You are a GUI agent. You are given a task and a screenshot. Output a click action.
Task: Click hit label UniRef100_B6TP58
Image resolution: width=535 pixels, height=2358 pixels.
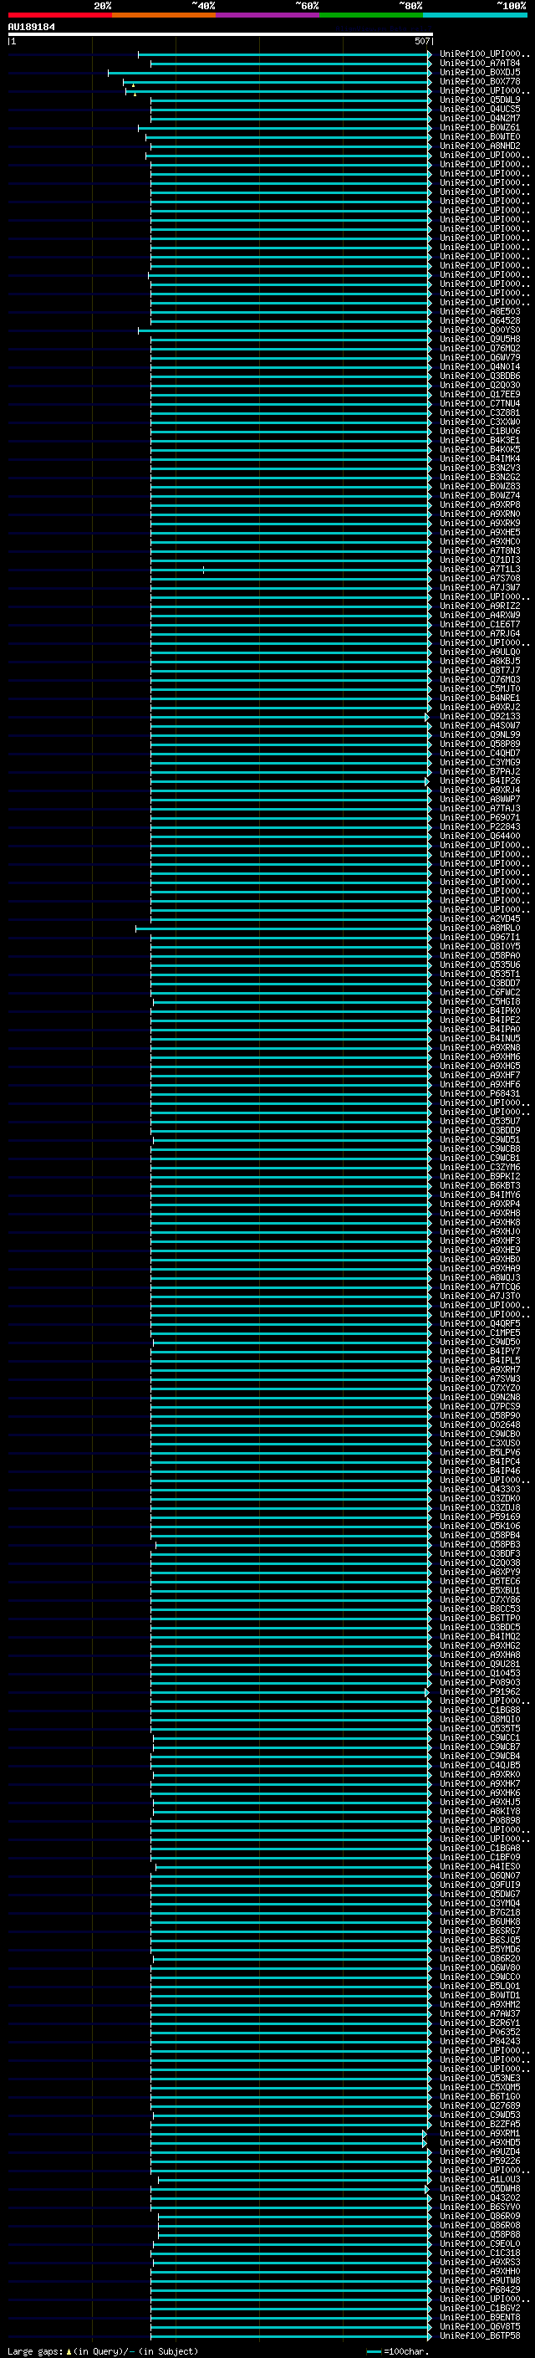tap(479, 2335)
